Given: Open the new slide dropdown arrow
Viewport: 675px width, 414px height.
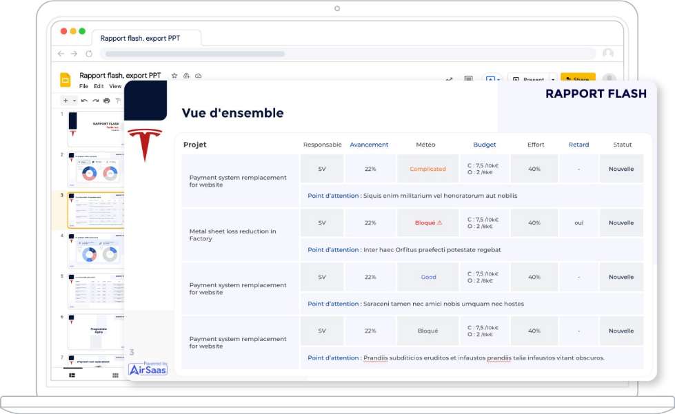Looking at the screenshot, I should 74,101.
